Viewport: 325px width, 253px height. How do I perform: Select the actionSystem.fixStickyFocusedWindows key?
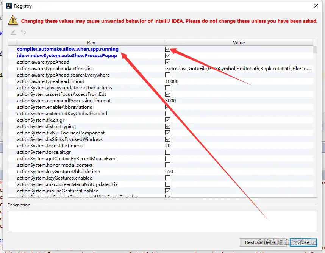point(60,139)
